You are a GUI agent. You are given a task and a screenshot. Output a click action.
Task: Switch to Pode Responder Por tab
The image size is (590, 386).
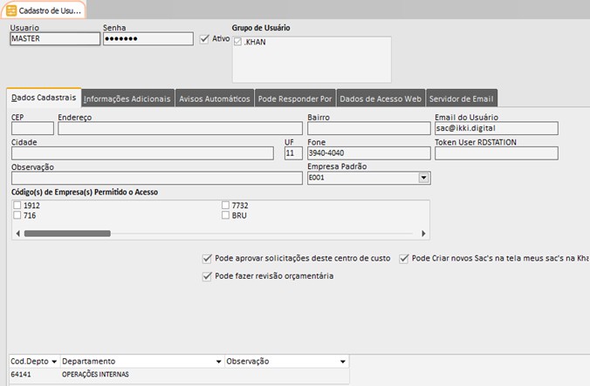click(295, 98)
